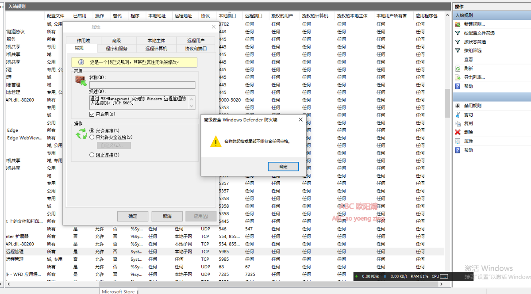Switch to the 程序和服务 tab
Image resolution: width=531 pixels, height=294 pixels.
(x=116, y=49)
